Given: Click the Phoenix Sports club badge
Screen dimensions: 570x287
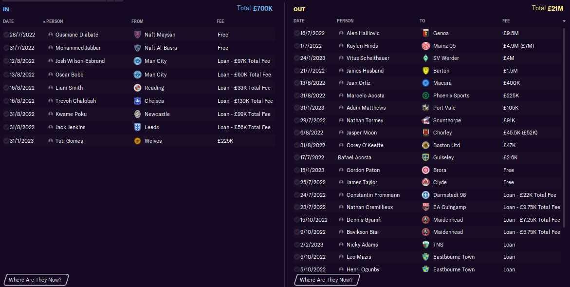Looking at the screenshot, I should (x=426, y=96).
